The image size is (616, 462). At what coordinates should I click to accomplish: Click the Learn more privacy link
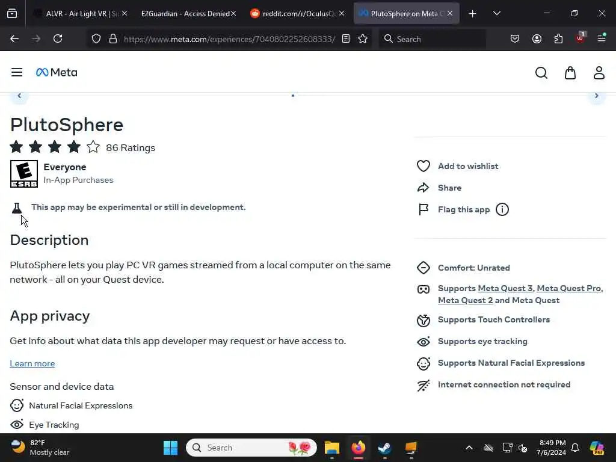click(x=32, y=363)
